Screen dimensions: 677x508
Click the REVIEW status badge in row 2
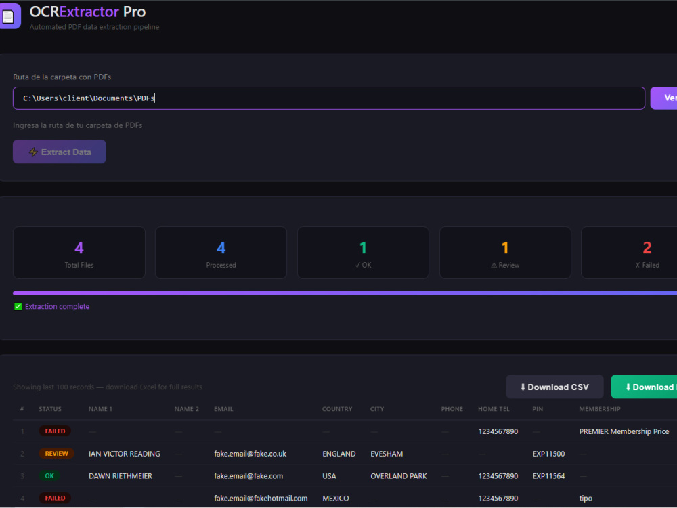(56, 454)
